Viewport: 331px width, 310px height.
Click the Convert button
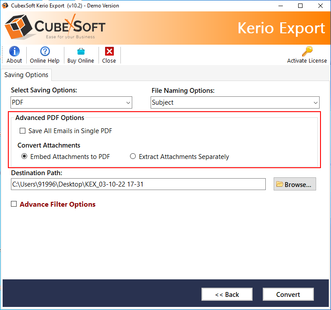coord(288,294)
